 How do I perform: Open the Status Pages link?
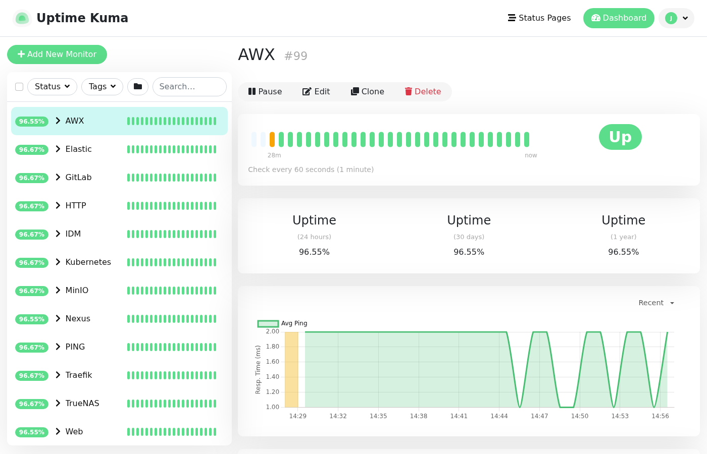point(539,18)
